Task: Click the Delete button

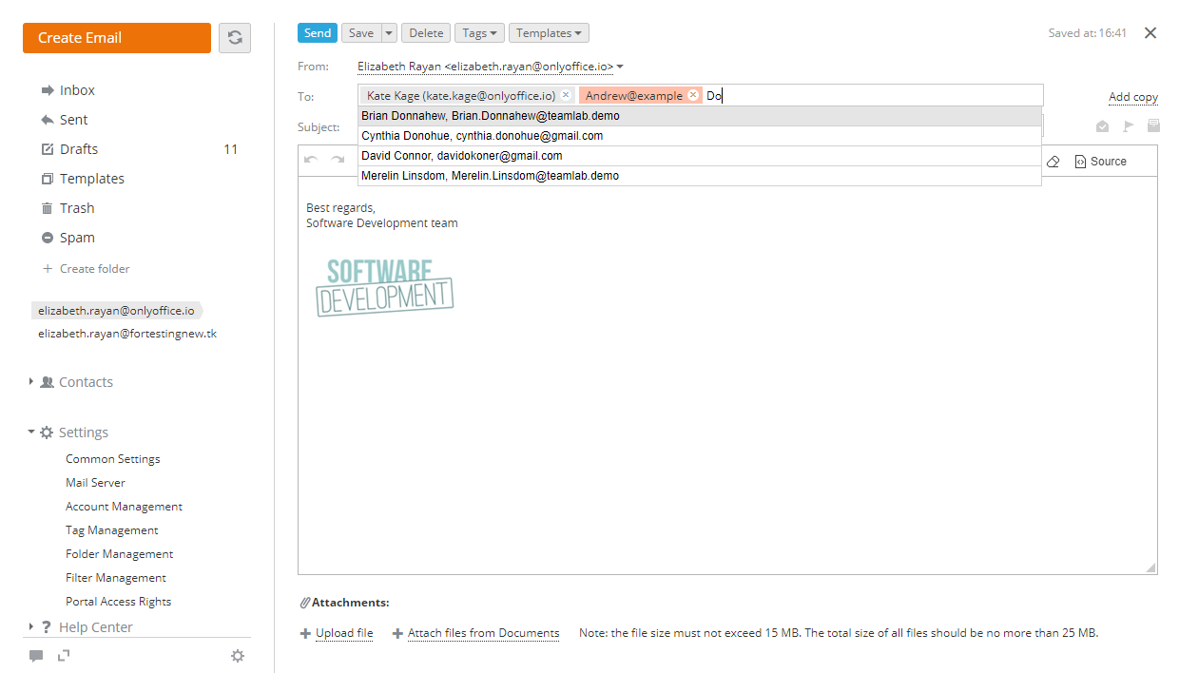Action: coord(426,33)
